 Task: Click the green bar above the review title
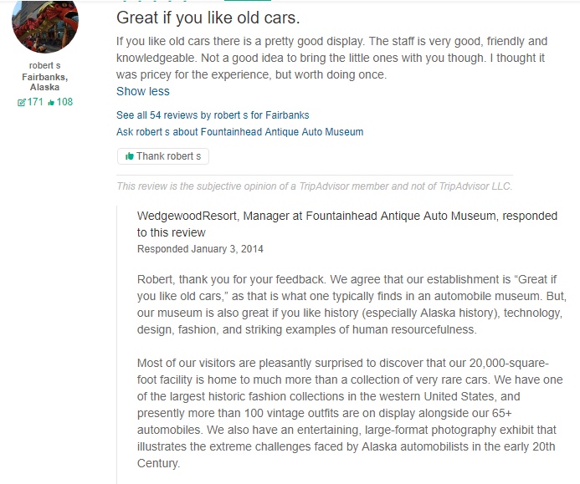(248, 1)
